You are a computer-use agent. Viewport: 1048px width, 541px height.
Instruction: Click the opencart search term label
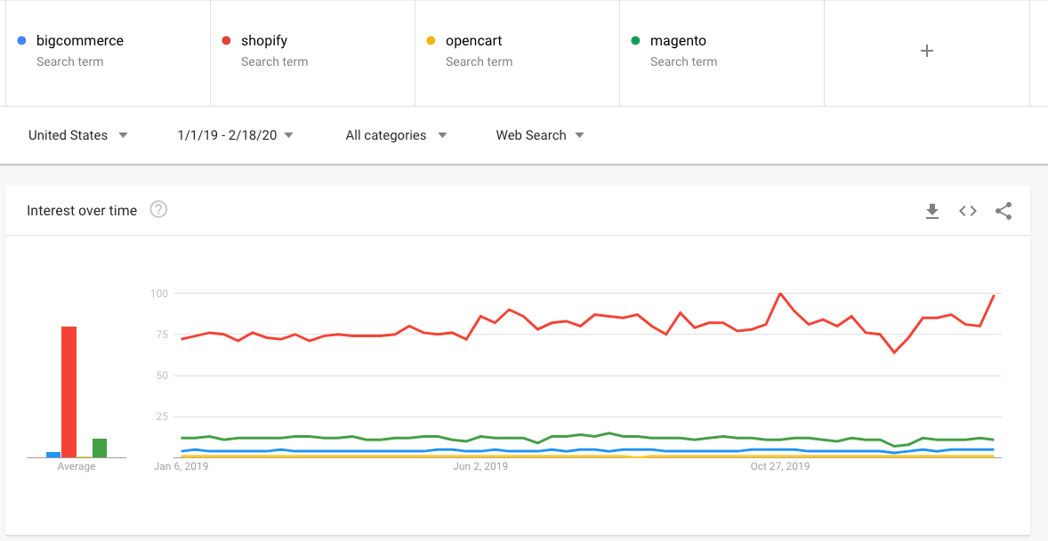(x=472, y=40)
